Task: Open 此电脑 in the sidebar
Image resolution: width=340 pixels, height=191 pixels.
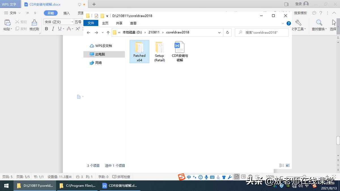Action: coord(99,54)
